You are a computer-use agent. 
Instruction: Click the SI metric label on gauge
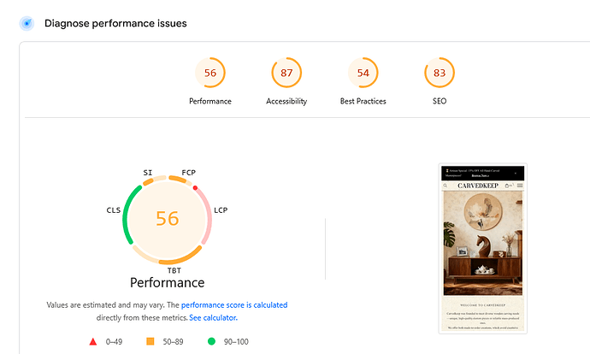coord(148,173)
